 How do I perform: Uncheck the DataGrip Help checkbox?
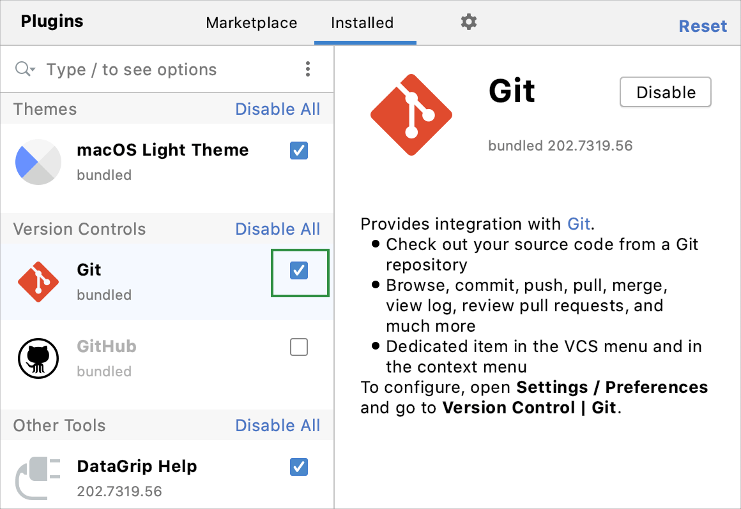point(299,467)
